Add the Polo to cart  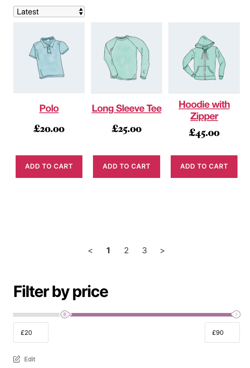(49, 166)
